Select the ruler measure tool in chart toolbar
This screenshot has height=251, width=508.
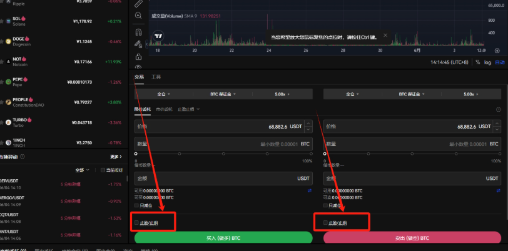click(138, 4)
